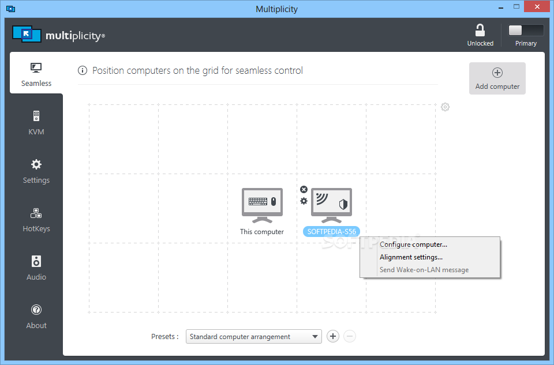Image resolution: width=554 pixels, height=365 pixels.
Task: Open the Seamless tab
Action: pyautogui.click(x=36, y=74)
